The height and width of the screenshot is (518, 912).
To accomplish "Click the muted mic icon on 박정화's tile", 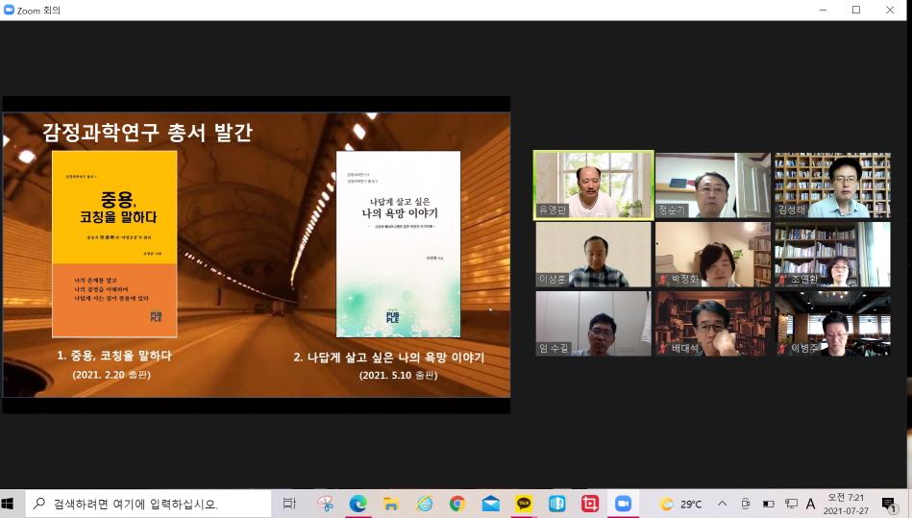I will pyautogui.click(x=663, y=280).
